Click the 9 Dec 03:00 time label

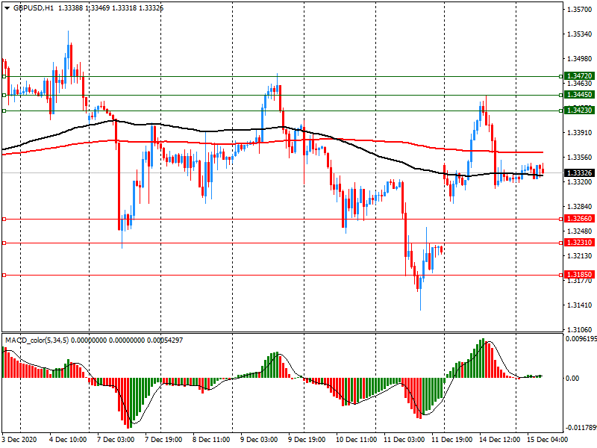point(258,441)
